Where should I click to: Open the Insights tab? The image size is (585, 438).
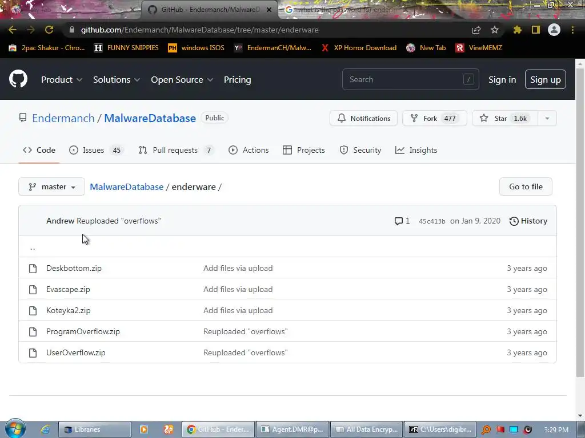click(416, 150)
